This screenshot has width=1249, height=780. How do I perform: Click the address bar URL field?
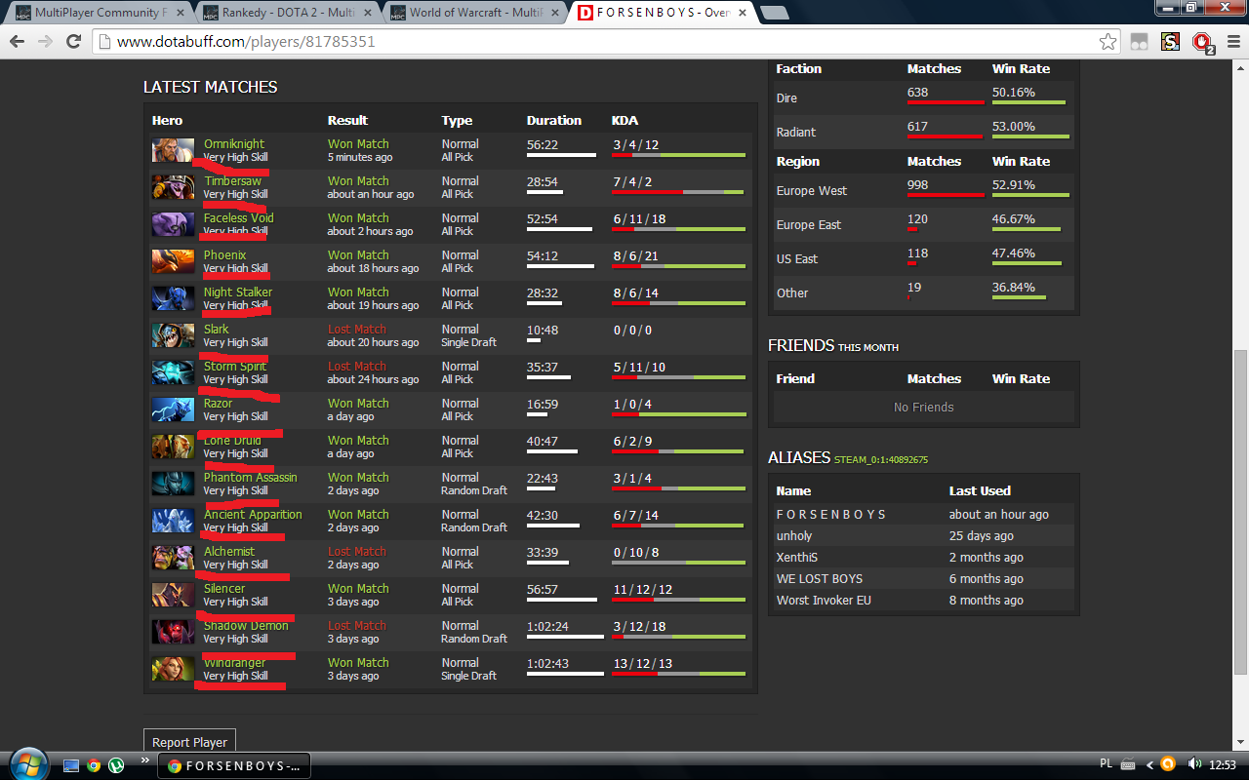(605, 42)
